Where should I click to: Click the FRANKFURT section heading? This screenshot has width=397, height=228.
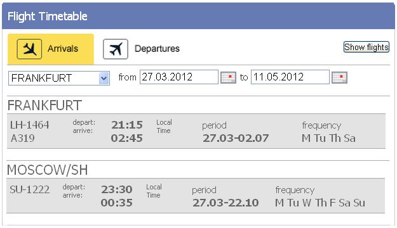pos(44,105)
